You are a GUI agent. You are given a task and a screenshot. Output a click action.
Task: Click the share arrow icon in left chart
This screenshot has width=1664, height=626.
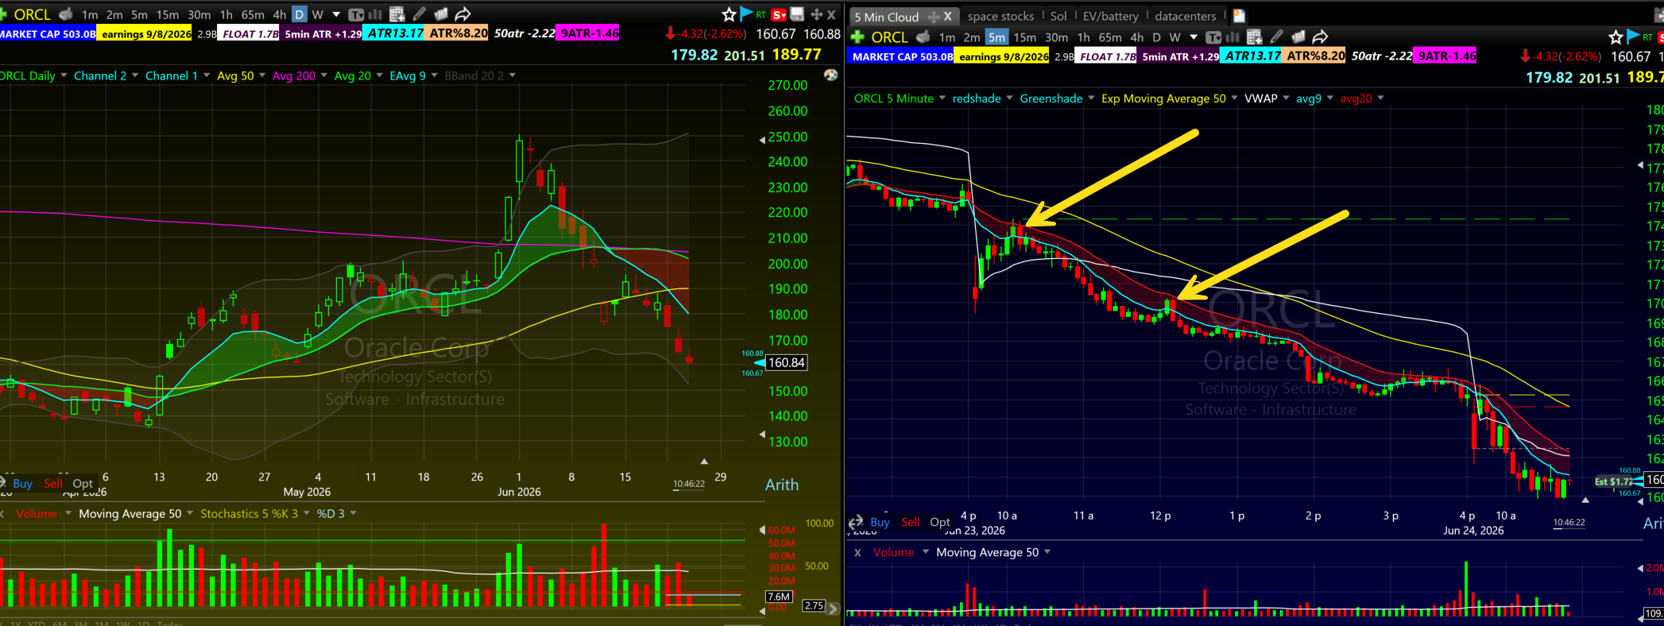462,14
